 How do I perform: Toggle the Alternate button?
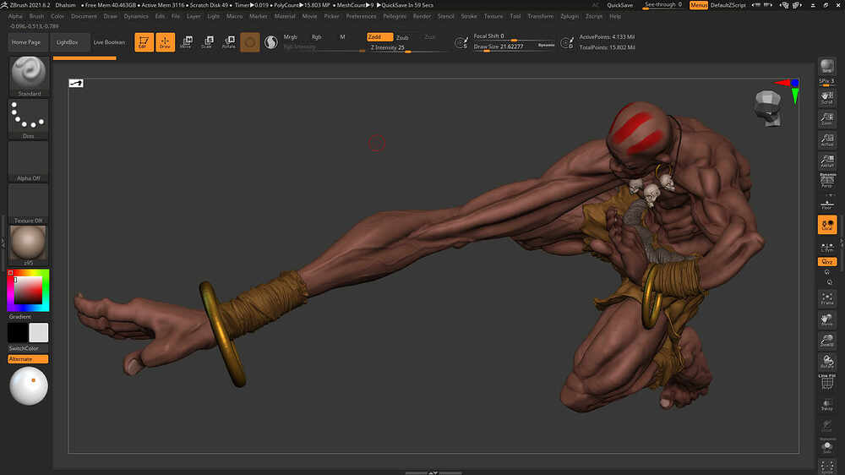coord(28,359)
